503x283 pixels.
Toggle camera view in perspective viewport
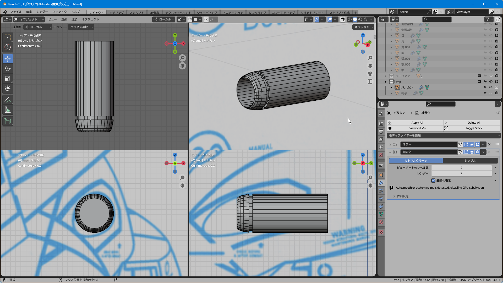point(370,74)
